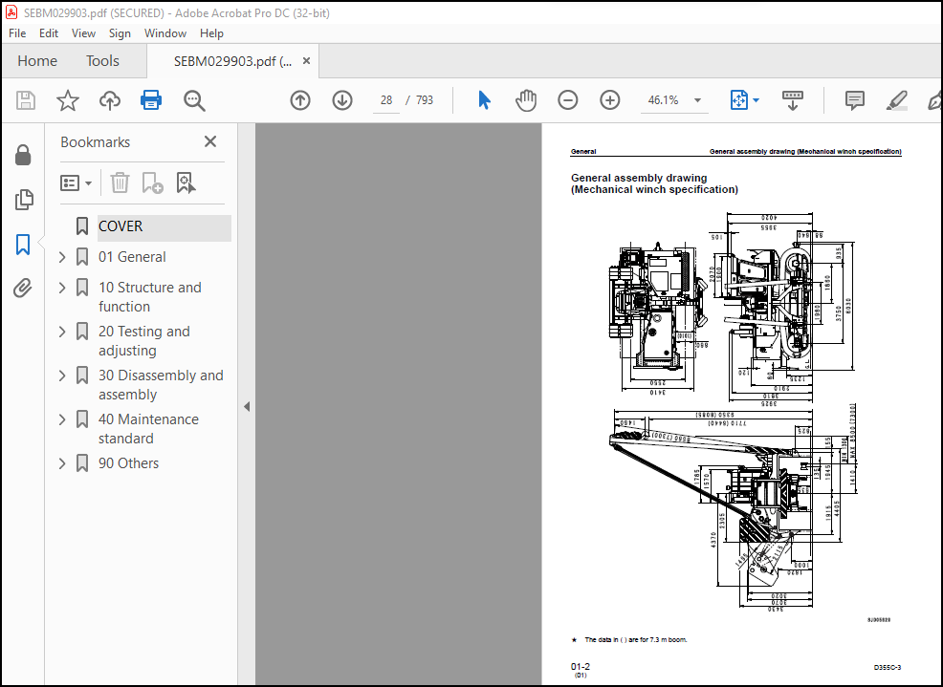The image size is (943, 687).
Task: Go to the previous page arrow
Action: pyautogui.click(x=300, y=100)
